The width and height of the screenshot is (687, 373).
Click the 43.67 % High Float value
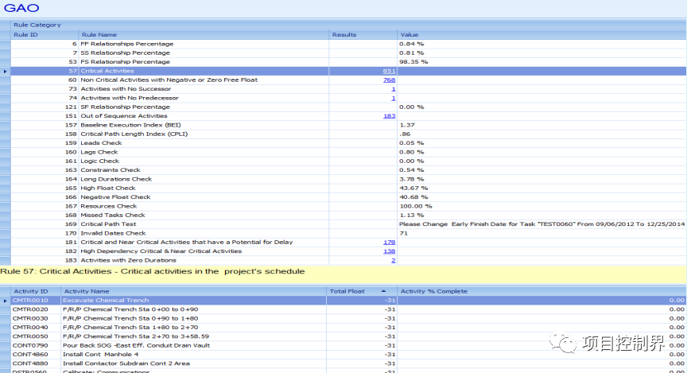click(413, 188)
